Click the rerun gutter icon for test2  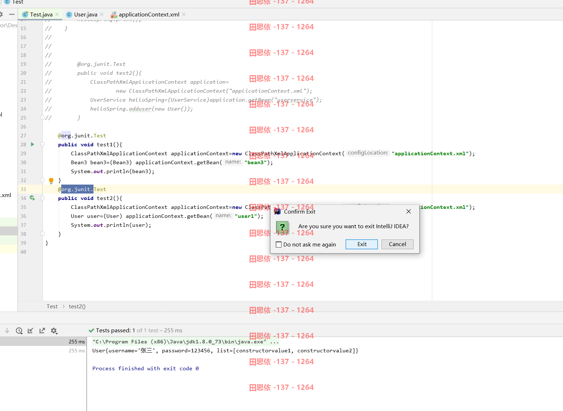pyautogui.click(x=32, y=198)
